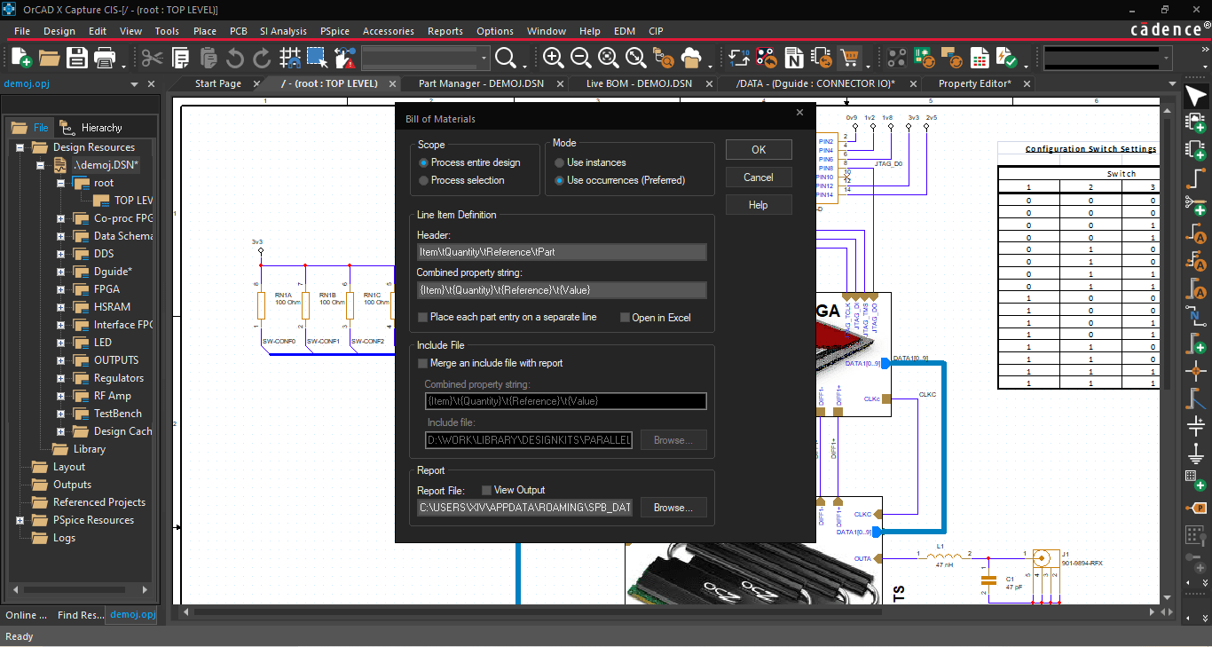Click the Open folder toolbar icon
The height and width of the screenshot is (647, 1212).
[x=49, y=59]
